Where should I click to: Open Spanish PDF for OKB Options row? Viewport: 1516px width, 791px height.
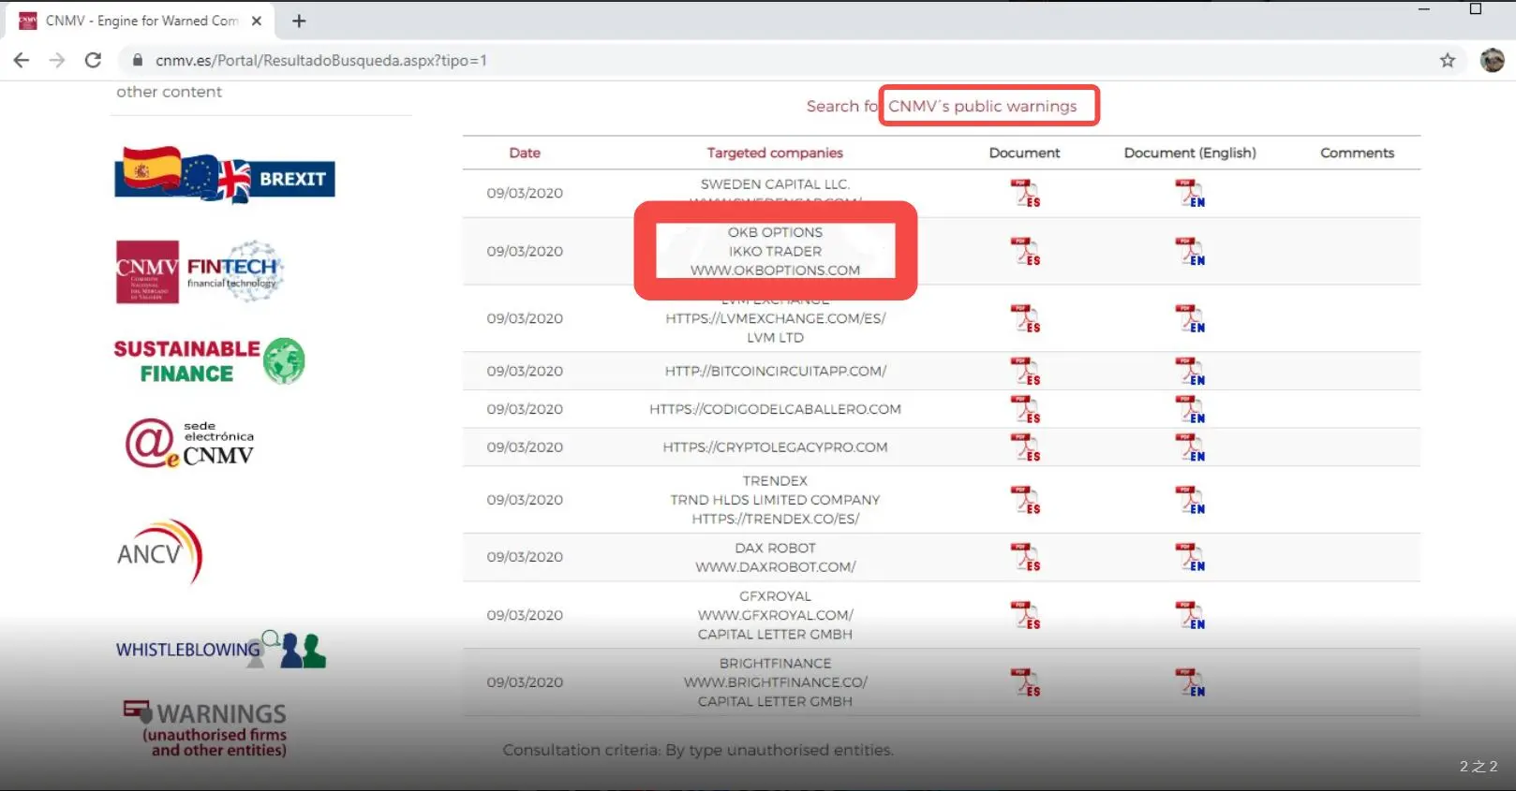[1025, 251]
